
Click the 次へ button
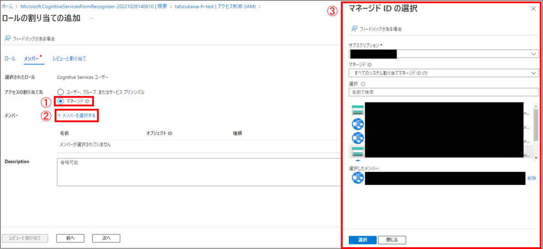tap(106, 238)
